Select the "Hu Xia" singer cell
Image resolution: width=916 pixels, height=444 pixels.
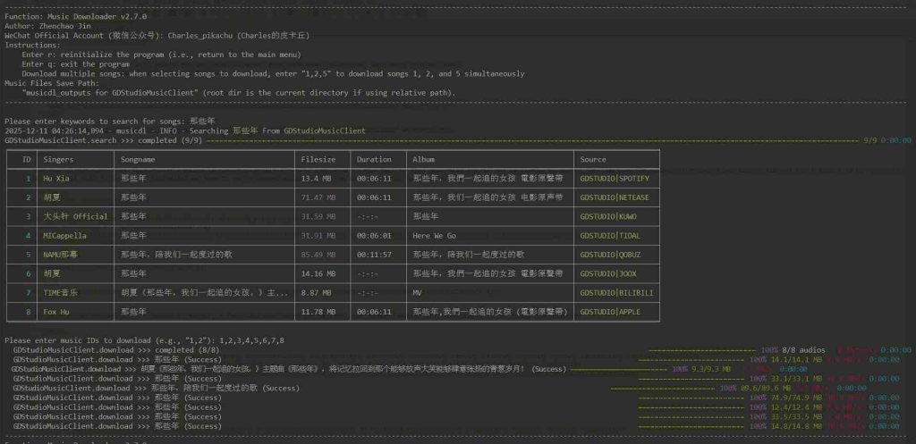click(x=55, y=179)
